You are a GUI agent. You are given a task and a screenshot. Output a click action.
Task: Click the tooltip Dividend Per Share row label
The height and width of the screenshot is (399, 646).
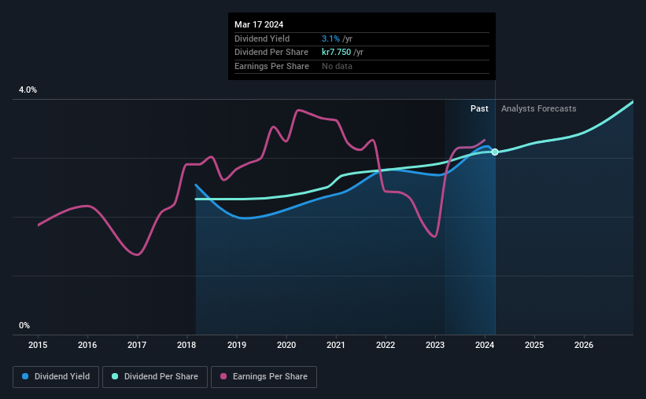tap(271, 53)
